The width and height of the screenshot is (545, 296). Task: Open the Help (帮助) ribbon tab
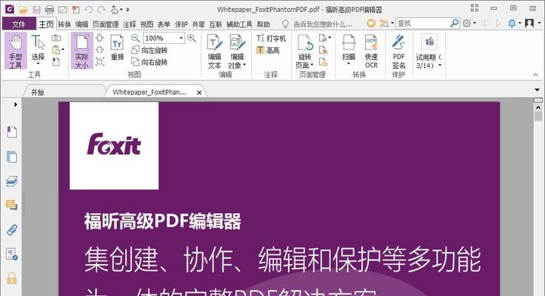coord(264,24)
